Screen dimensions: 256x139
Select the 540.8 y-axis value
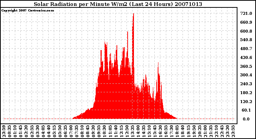coord(246,40)
